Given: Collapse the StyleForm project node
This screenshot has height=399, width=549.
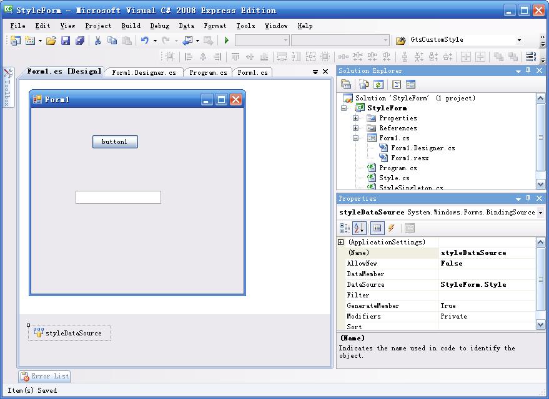Looking at the screenshot, I should pos(344,108).
